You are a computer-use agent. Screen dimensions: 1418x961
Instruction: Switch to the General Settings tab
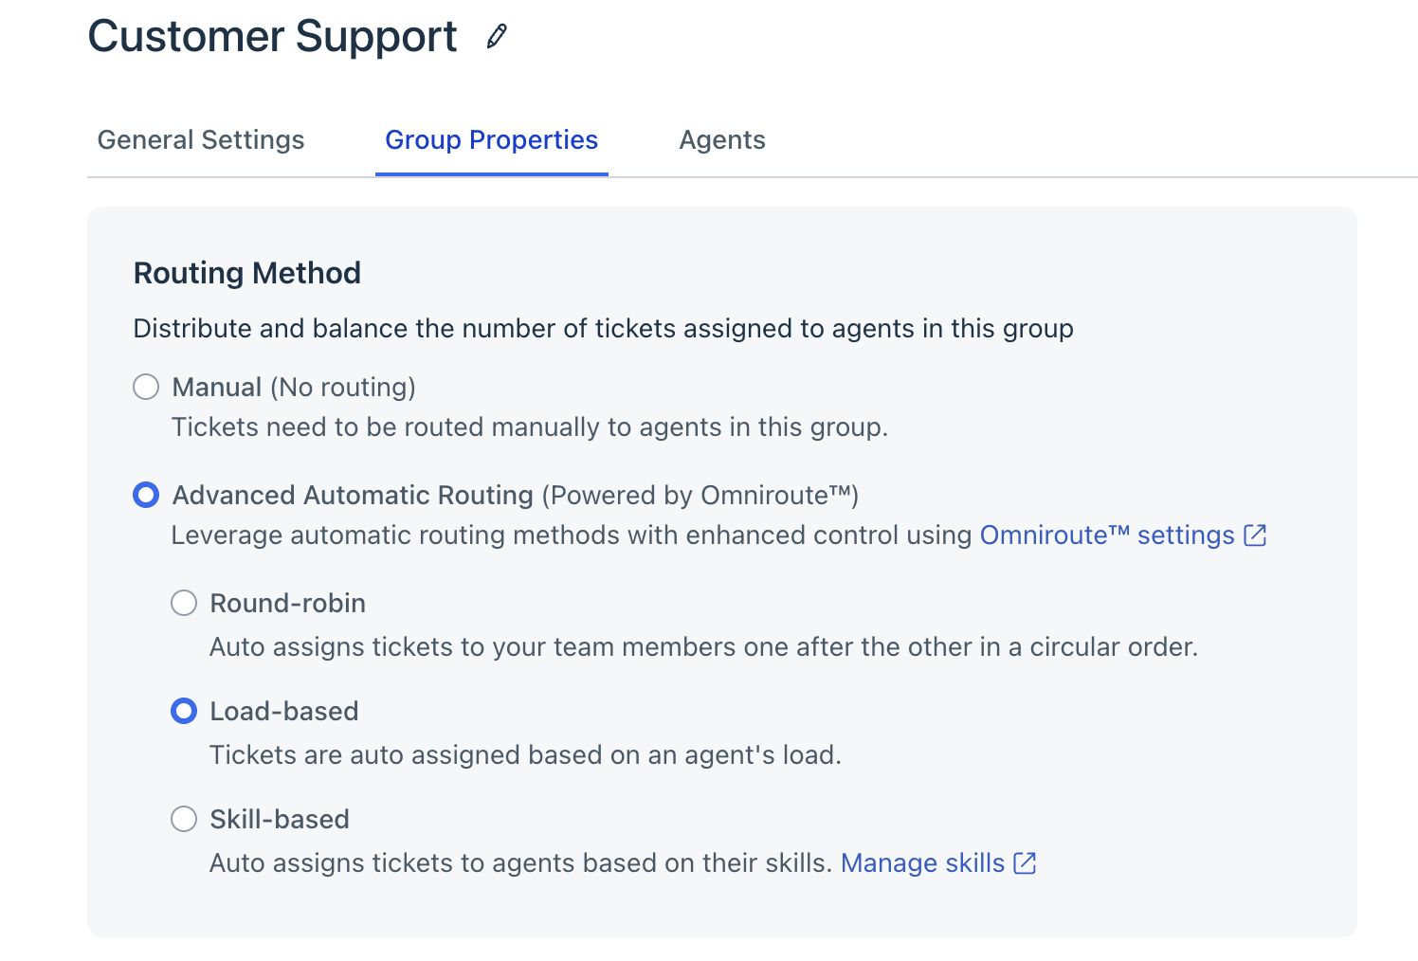click(201, 140)
